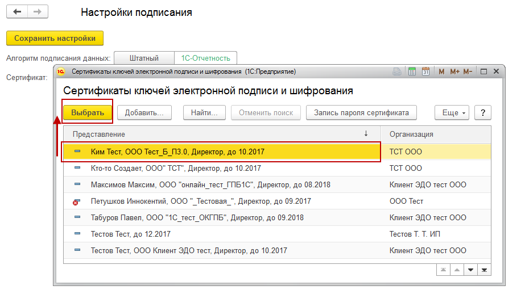525x294 pixels.
Task: Open the calendar icon in title bar
Action: pyautogui.click(x=425, y=72)
